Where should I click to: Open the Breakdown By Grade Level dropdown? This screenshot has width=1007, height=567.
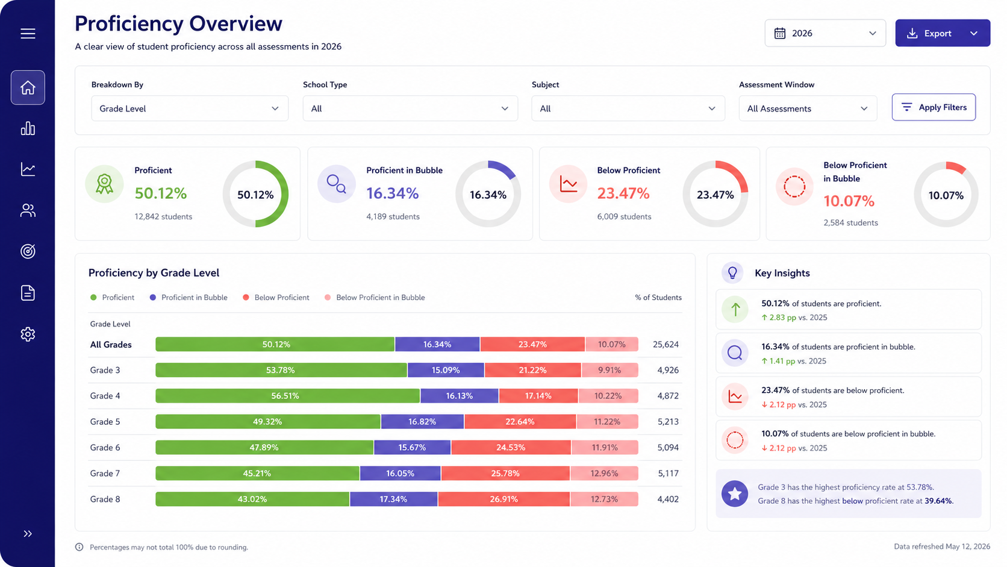coord(190,108)
